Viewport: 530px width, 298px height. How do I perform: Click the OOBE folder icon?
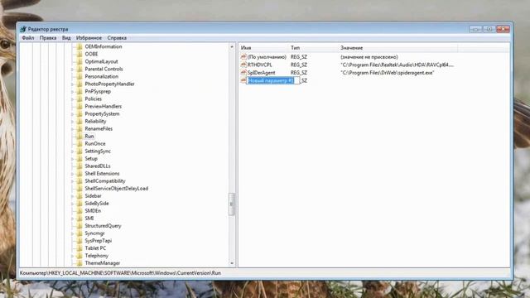79,54
